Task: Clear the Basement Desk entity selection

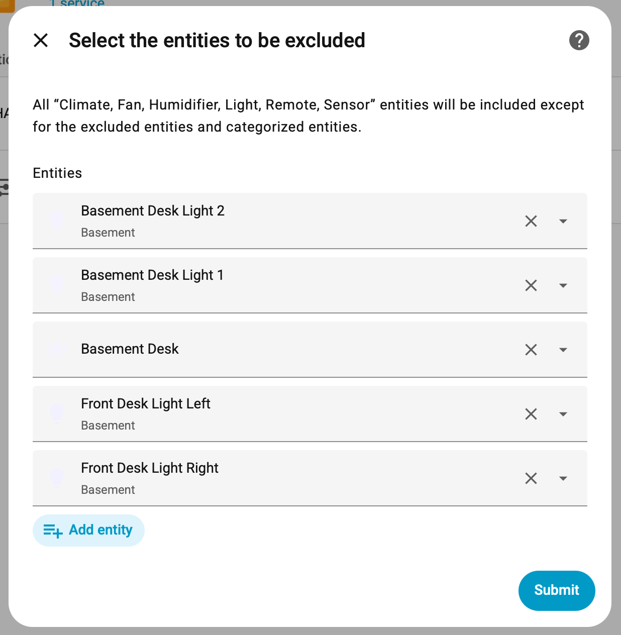Action: click(531, 350)
